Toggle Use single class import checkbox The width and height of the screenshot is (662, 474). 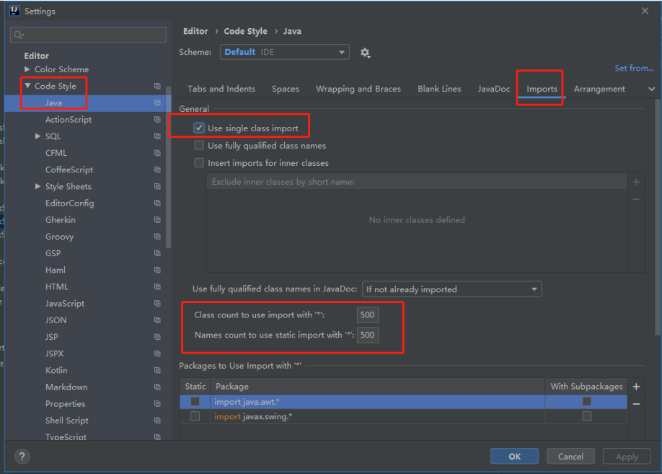199,128
